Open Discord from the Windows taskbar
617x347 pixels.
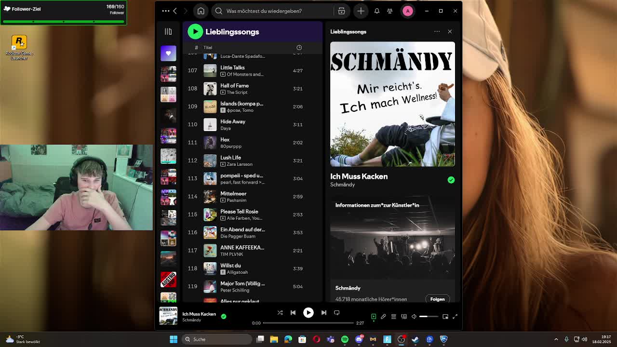pyautogui.click(x=359, y=339)
